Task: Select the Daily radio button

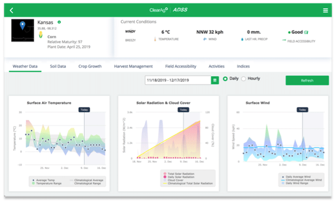Action: (x=225, y=79)
